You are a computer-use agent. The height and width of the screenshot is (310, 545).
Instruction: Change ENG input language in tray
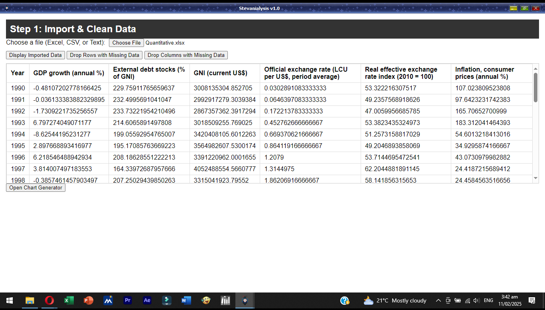pyautogui.click(x=488, y=300)
